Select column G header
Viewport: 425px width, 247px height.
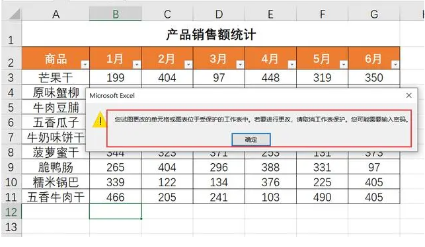tap(374, 14)
